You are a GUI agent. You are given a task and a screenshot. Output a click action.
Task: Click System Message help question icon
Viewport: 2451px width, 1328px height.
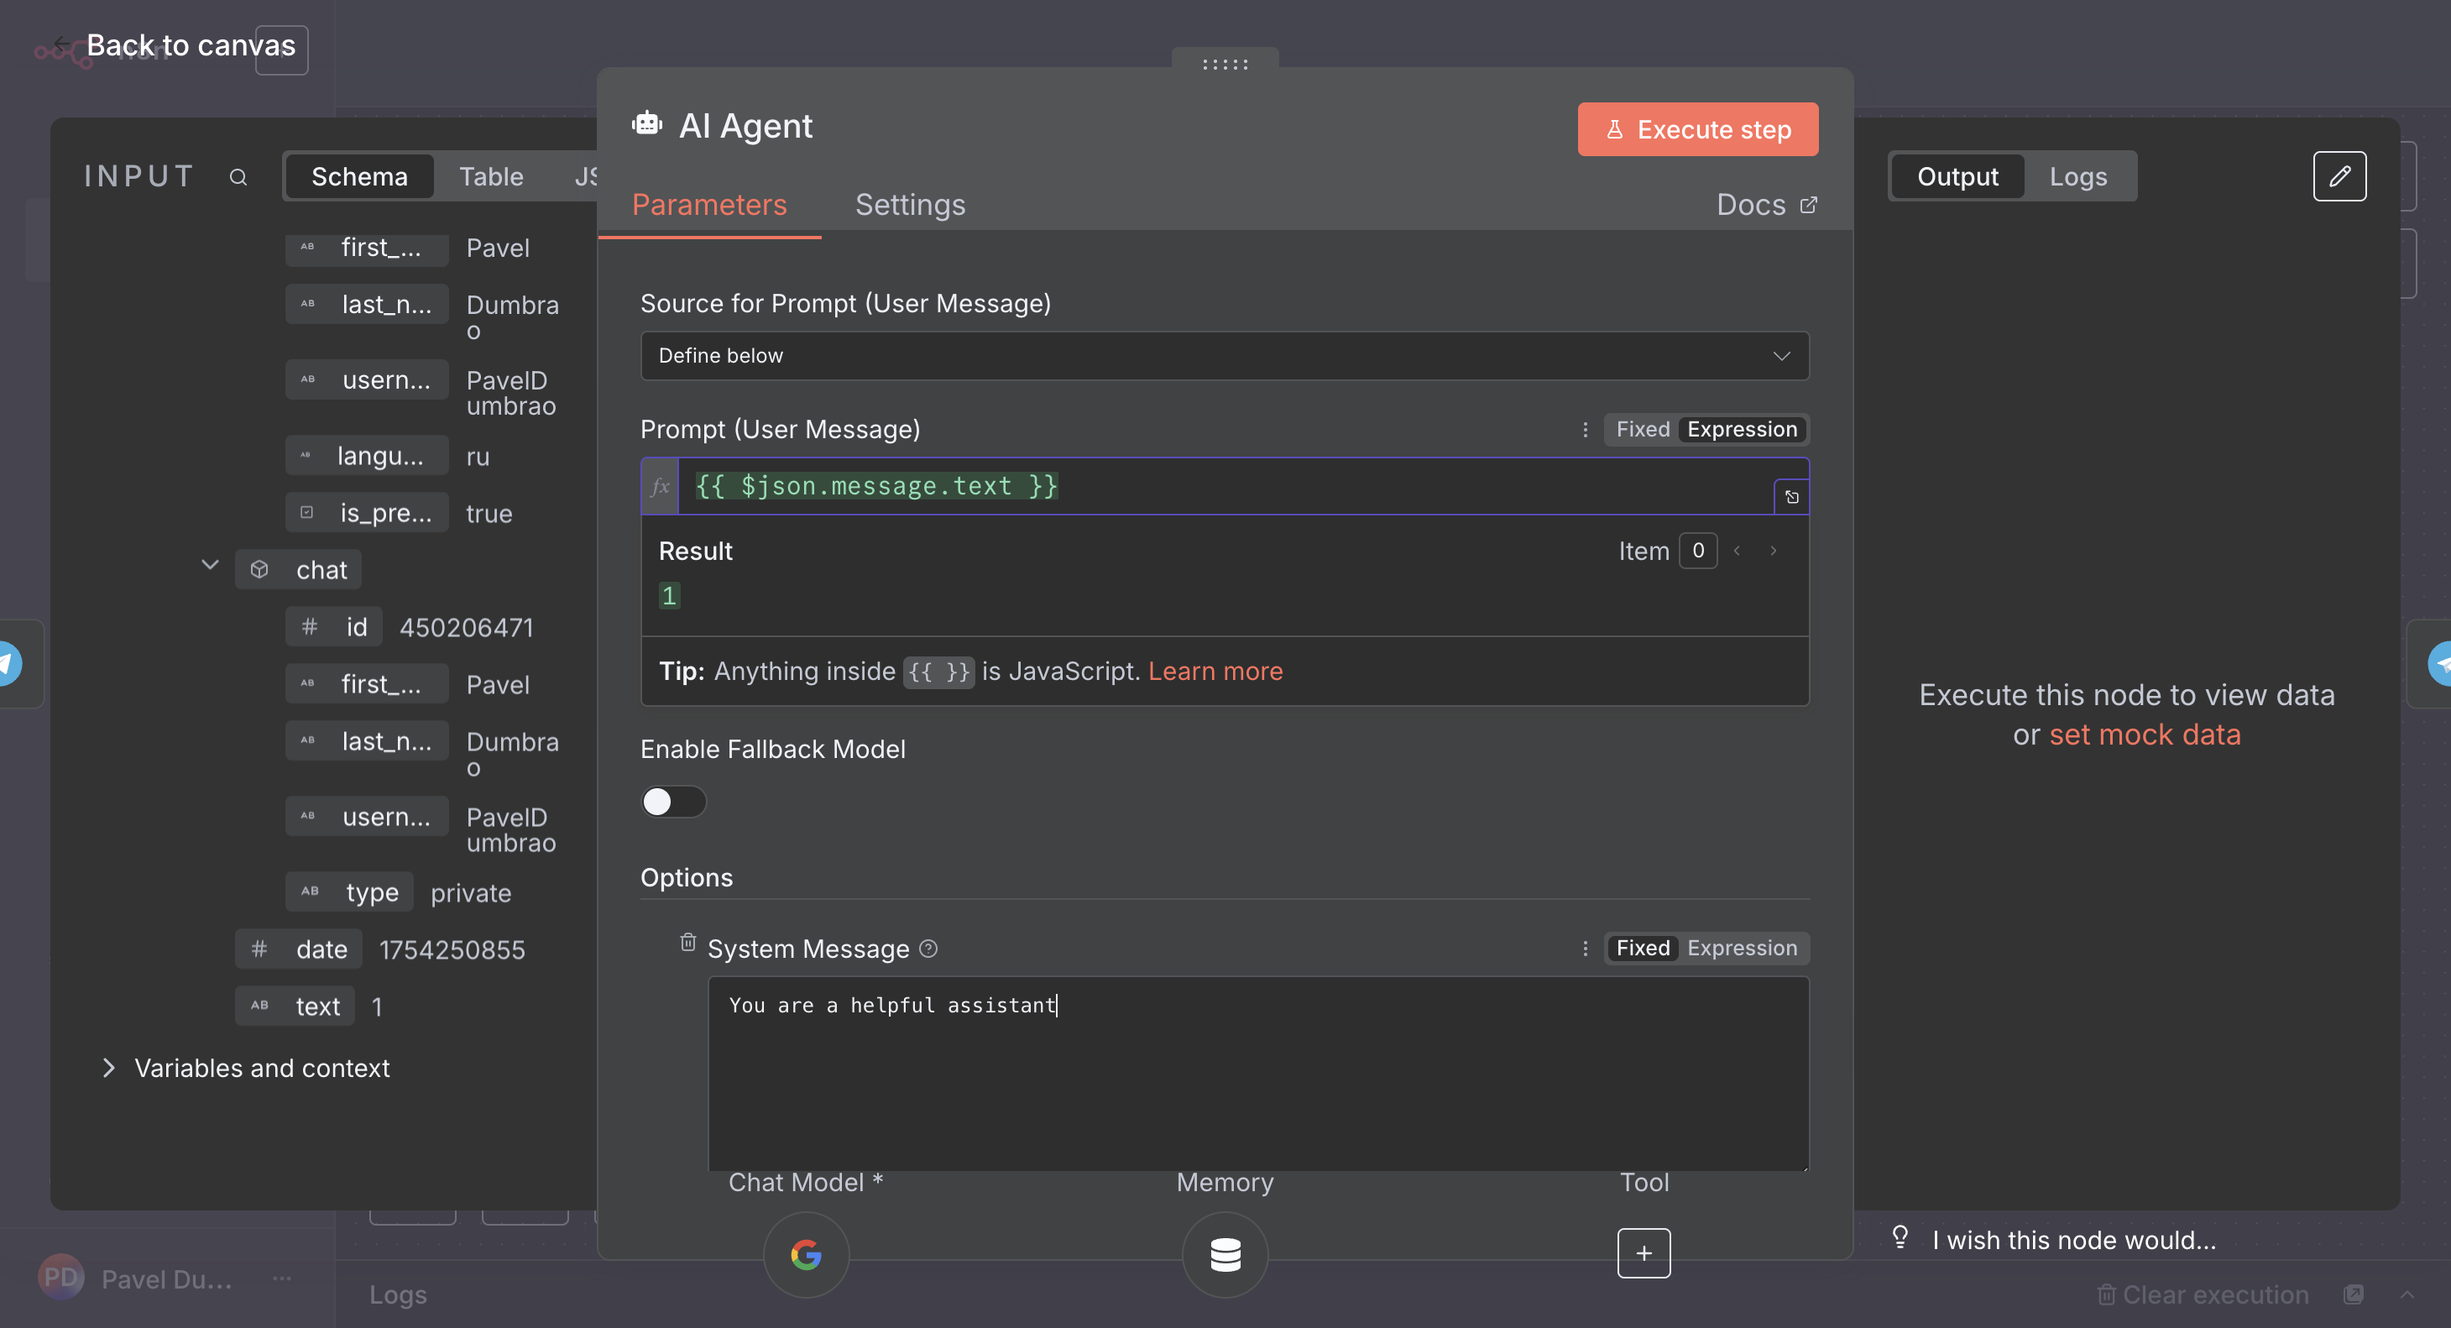(x=928, y=949)
